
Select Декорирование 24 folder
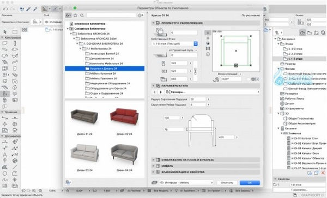102,59
